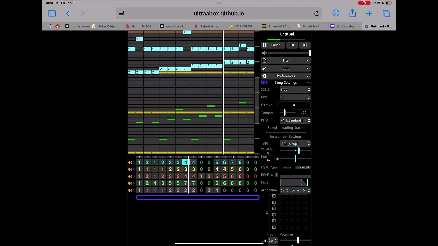
Task: Select operator 4 in algorithm grid
Action: [x=274, y=208]
